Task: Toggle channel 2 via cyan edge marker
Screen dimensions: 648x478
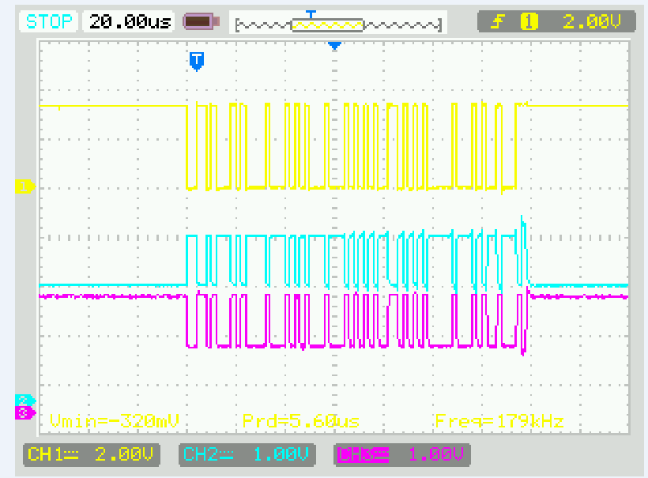Action: (x=22, y=401)
